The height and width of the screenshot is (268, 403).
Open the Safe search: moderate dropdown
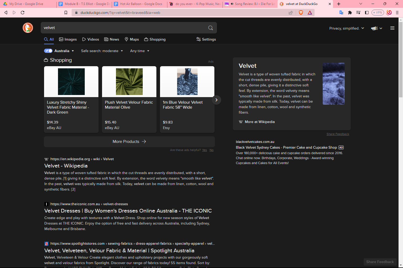(x=102, y=51)
